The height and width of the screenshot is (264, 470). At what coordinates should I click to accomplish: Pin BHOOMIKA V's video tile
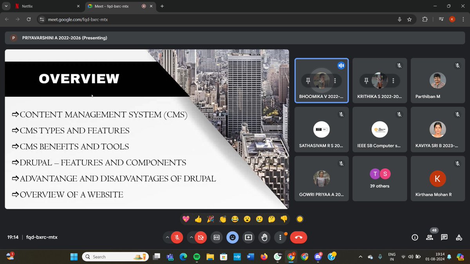[x=308, y=81]
